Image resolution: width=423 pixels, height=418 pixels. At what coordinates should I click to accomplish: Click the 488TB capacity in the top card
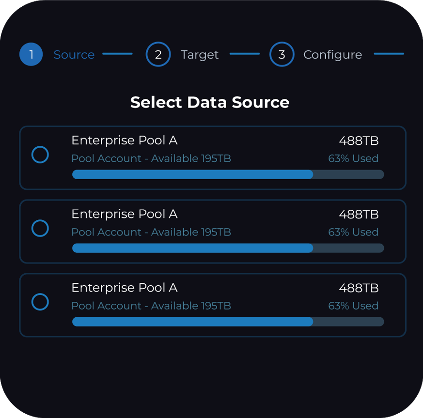click(359, 141)
